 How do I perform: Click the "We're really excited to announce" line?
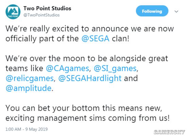90,29
